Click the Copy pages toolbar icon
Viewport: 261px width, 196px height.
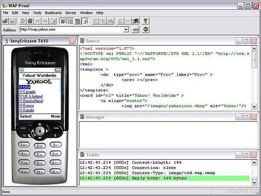[x=103, y=21]
